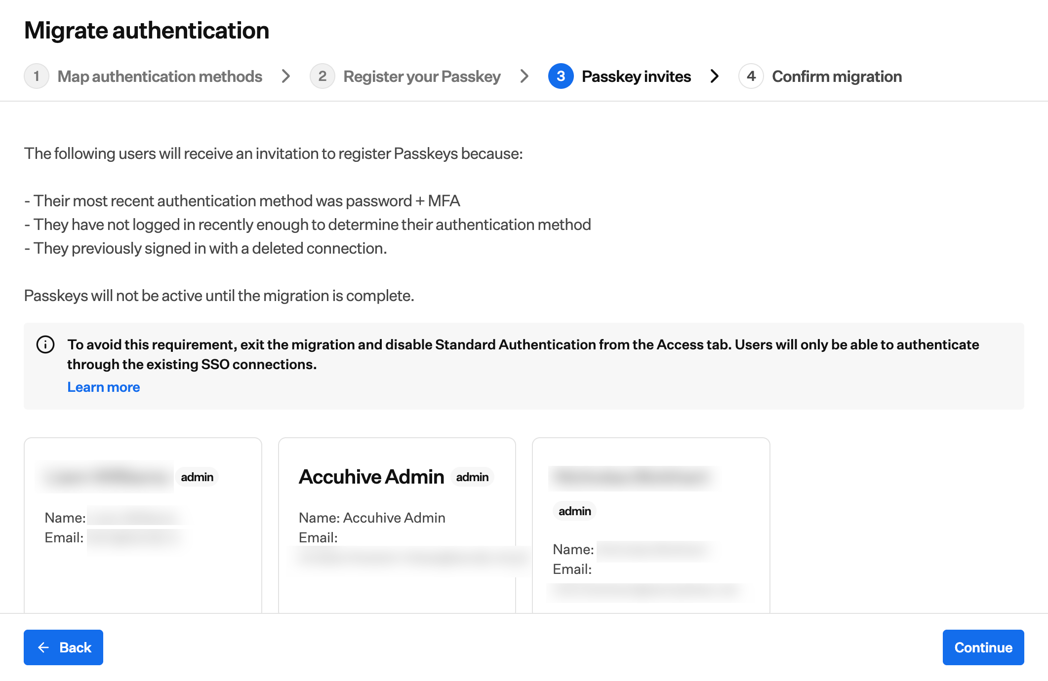Image resolution: width=1048 pixels, height=681 pixels.
Task: Select the step 1 numbered circle
Action: tap(37, 76)
